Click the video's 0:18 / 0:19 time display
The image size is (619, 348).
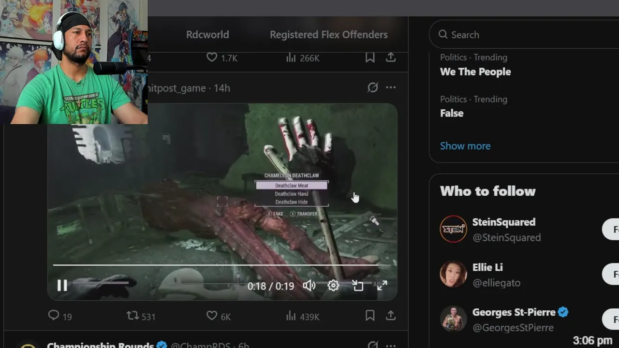pyautogui.click(x=271, y=286)
